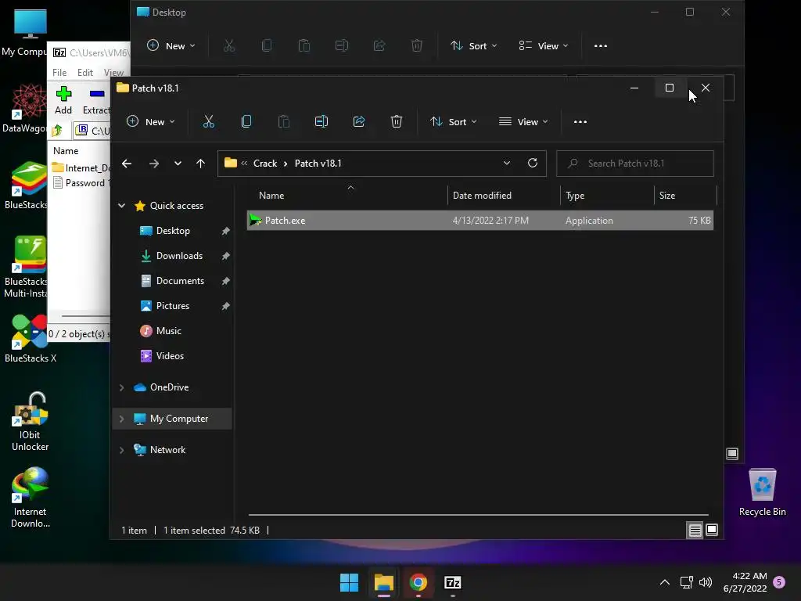Open Sort dropdown in Desktop window

pos(473,45)
